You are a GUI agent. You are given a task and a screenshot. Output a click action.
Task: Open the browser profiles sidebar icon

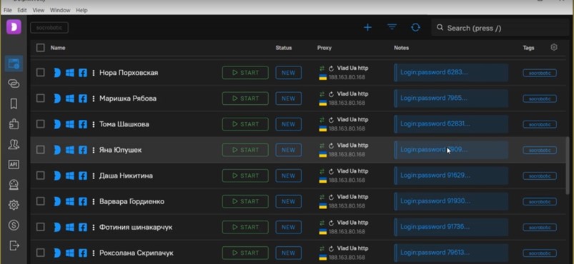click(14, 64)
